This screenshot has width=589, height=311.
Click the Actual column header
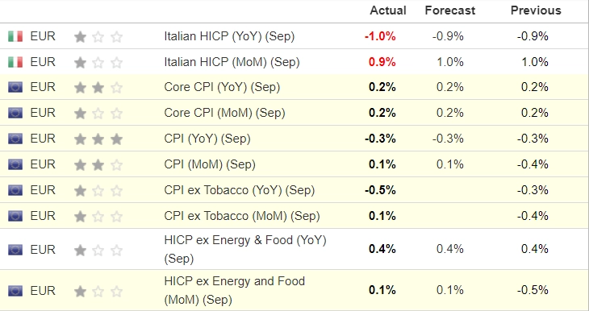pyautogui.click(x=388, y=10)
